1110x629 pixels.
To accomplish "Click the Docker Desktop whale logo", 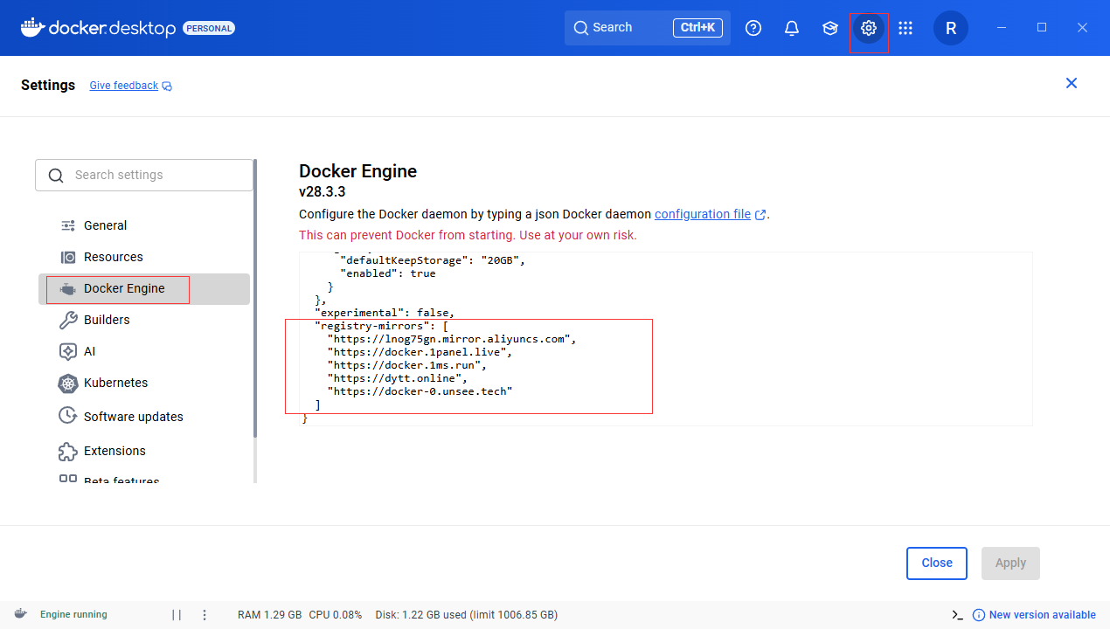I will pos(32,27).
